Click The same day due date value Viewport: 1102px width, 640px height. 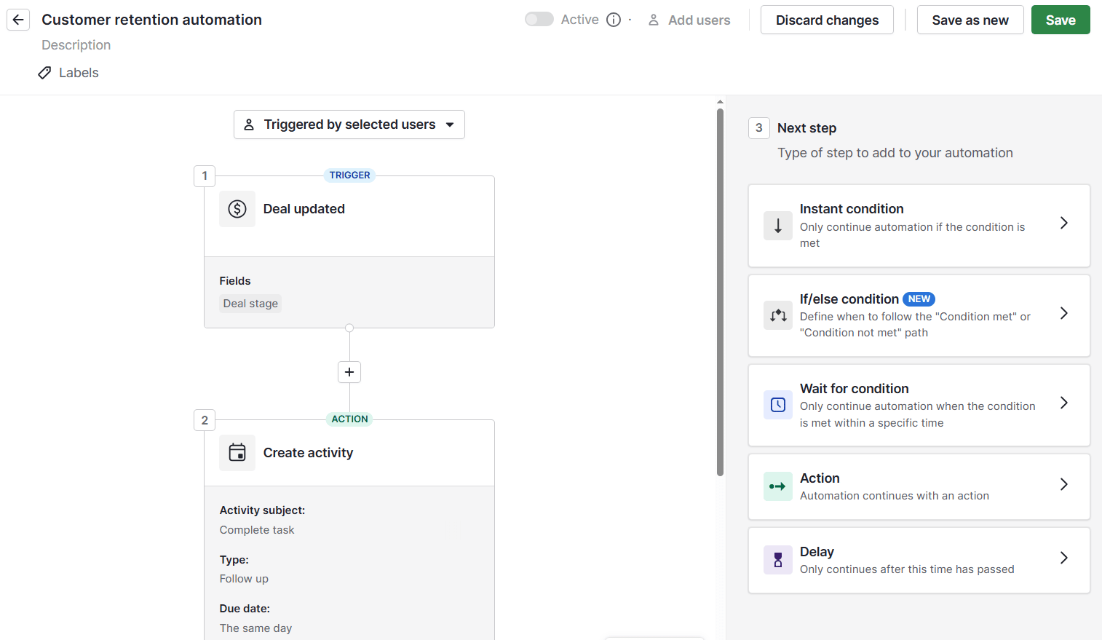255,628
